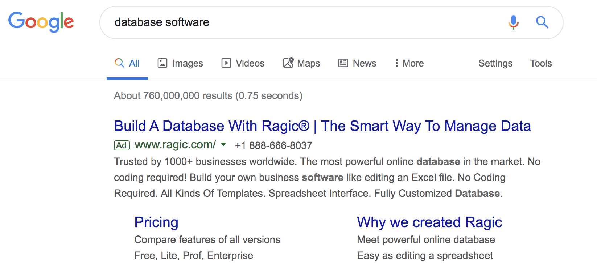Open the search Tools option
The width and height of the screenshot is (597, 276).
541,63
